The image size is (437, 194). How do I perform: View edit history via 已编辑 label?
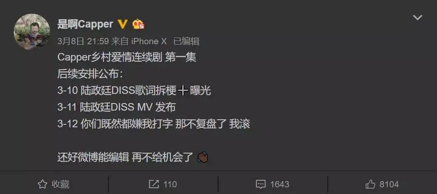point(186,42)
